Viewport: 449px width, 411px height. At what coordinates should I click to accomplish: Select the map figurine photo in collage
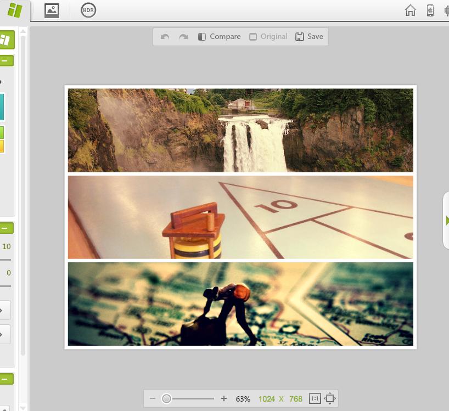tap(240, 304)
